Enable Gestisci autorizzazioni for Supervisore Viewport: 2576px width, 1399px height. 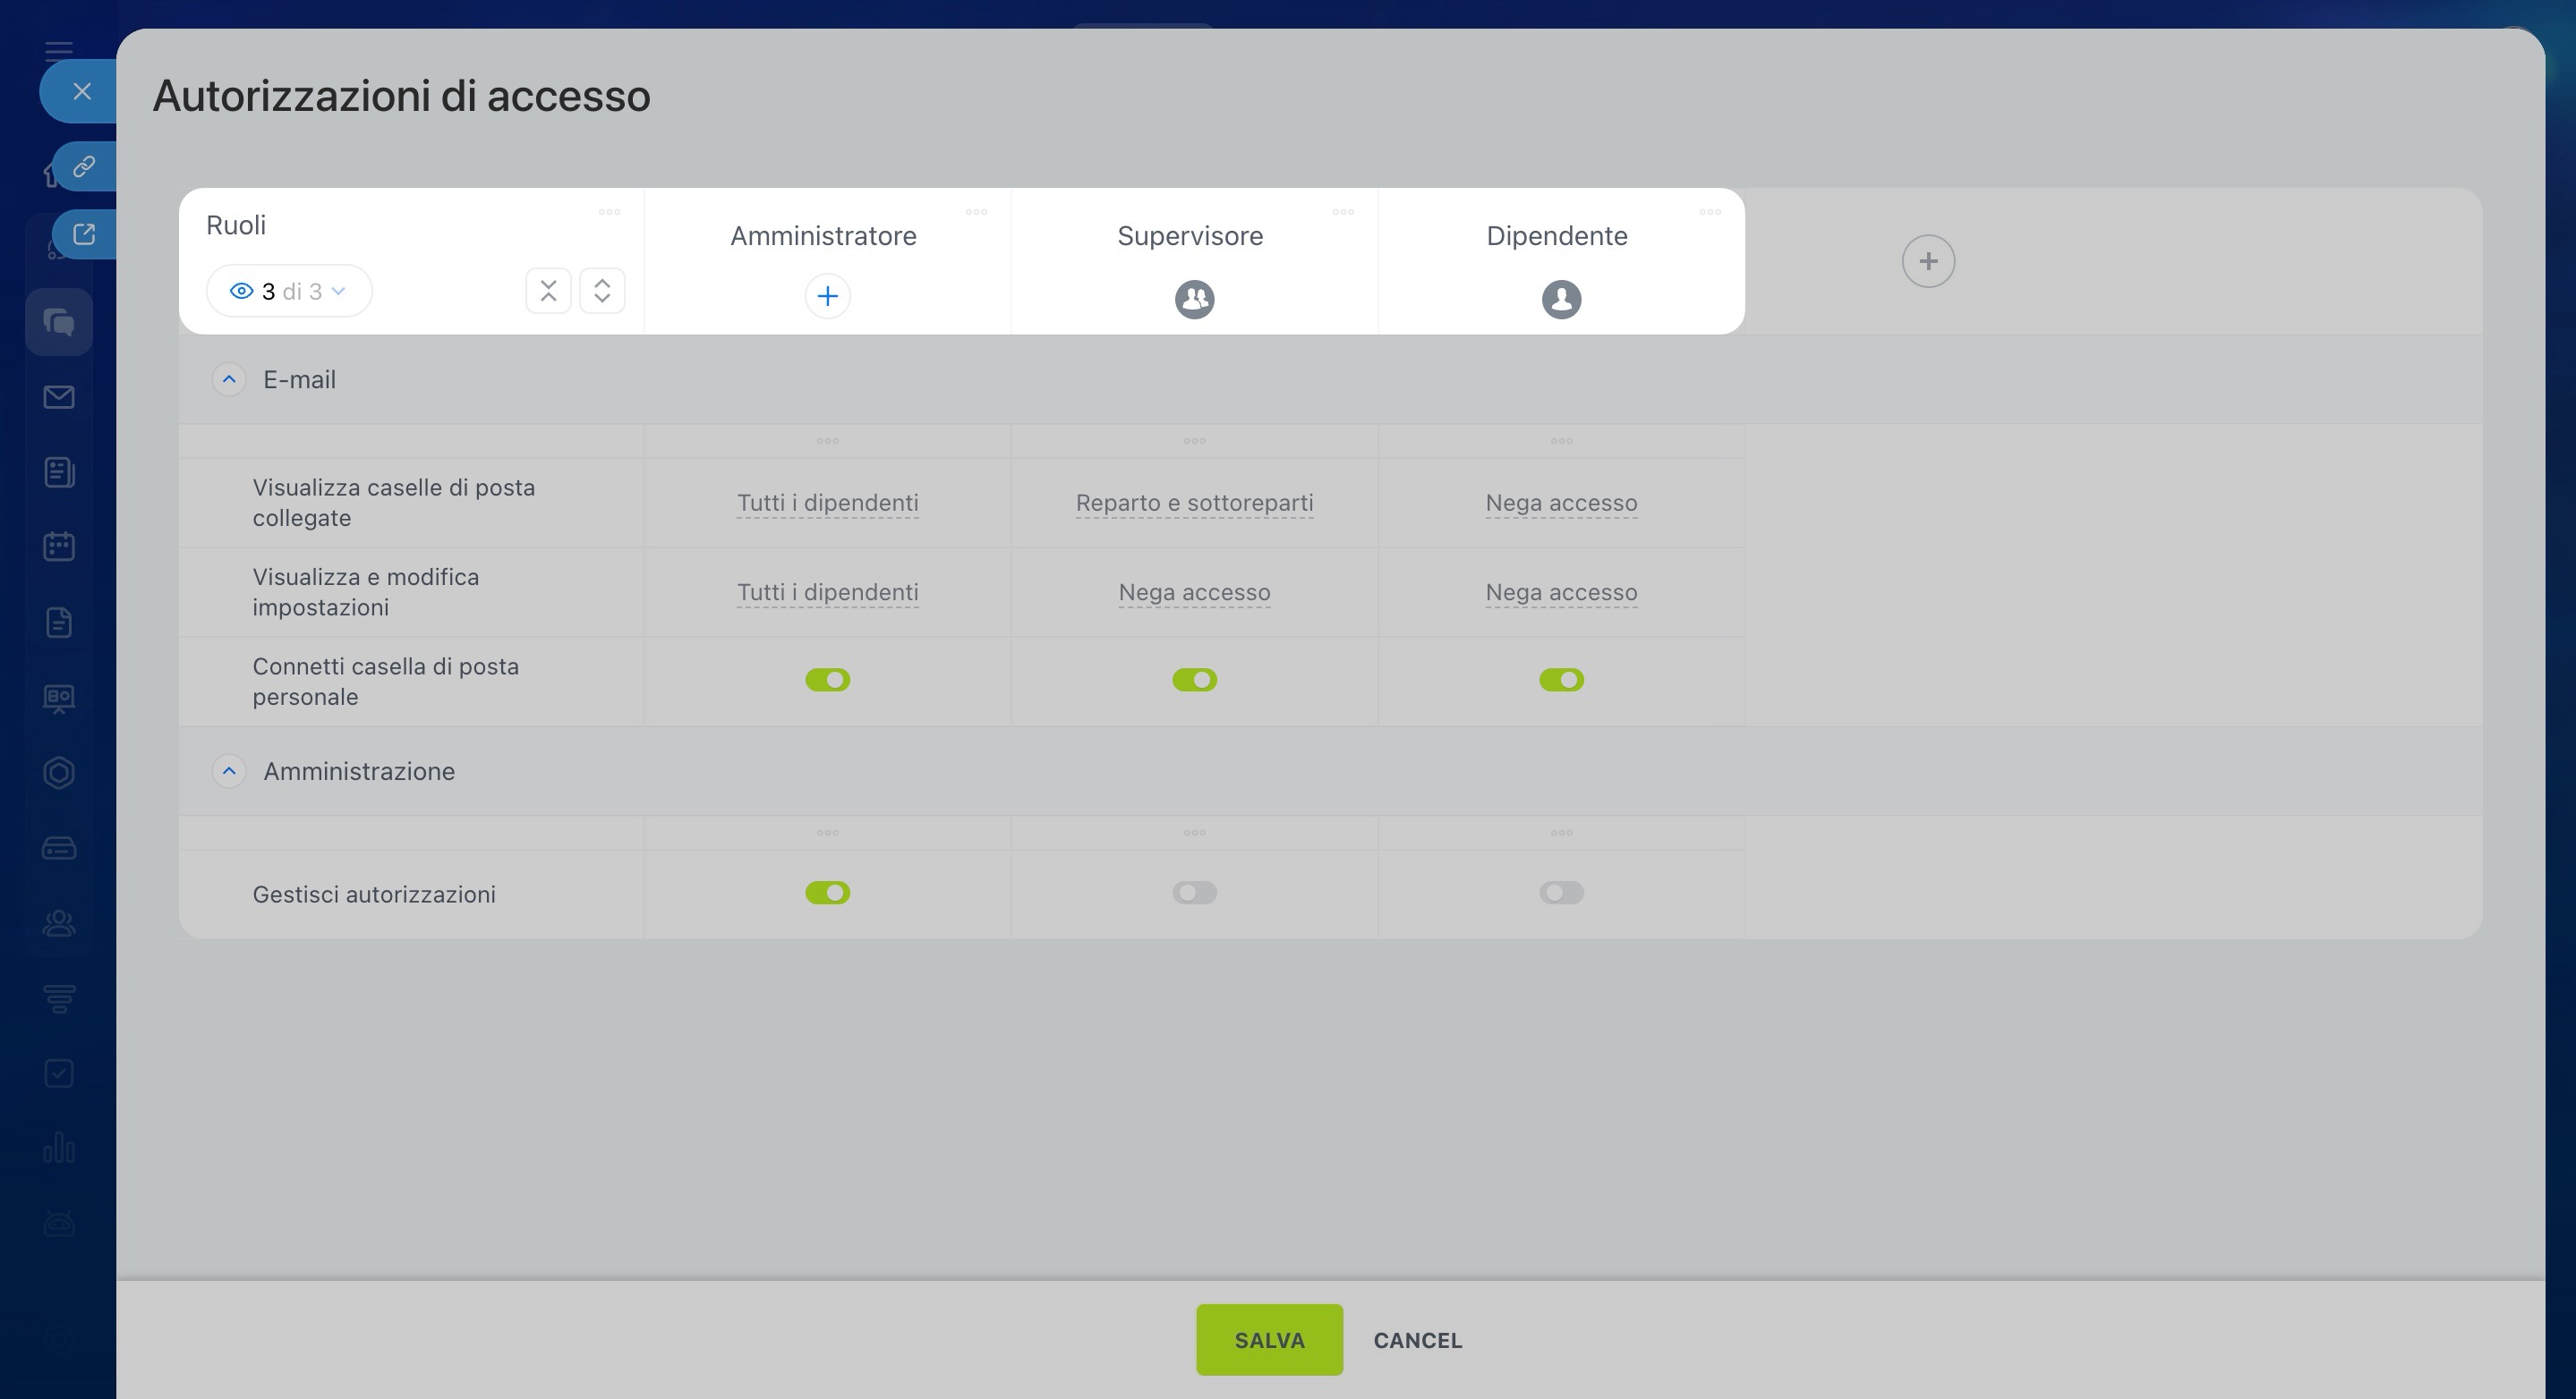tap(1194, 893)
